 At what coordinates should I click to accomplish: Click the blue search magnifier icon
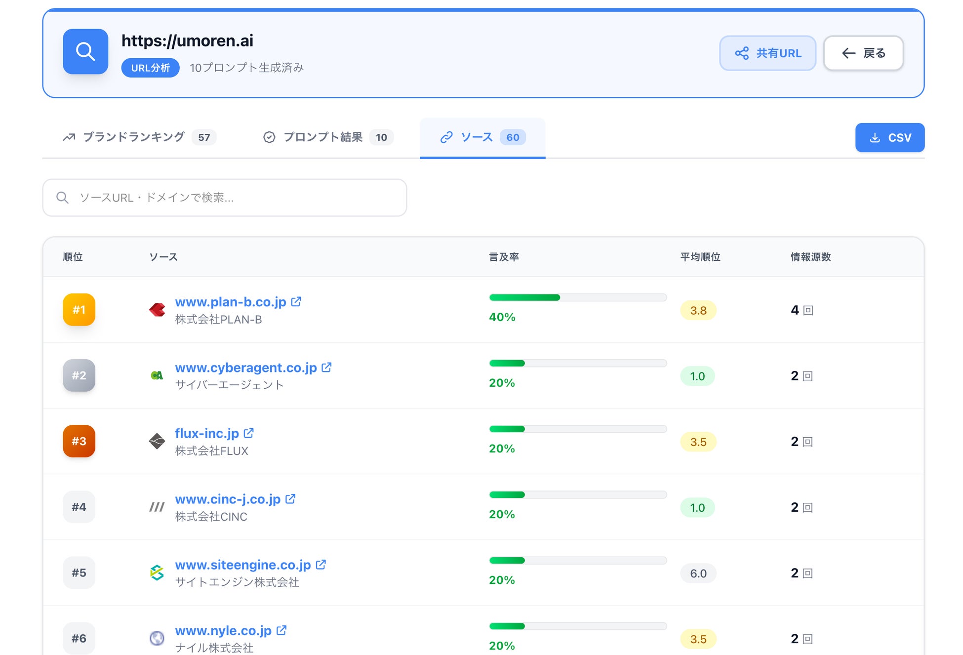85,51
